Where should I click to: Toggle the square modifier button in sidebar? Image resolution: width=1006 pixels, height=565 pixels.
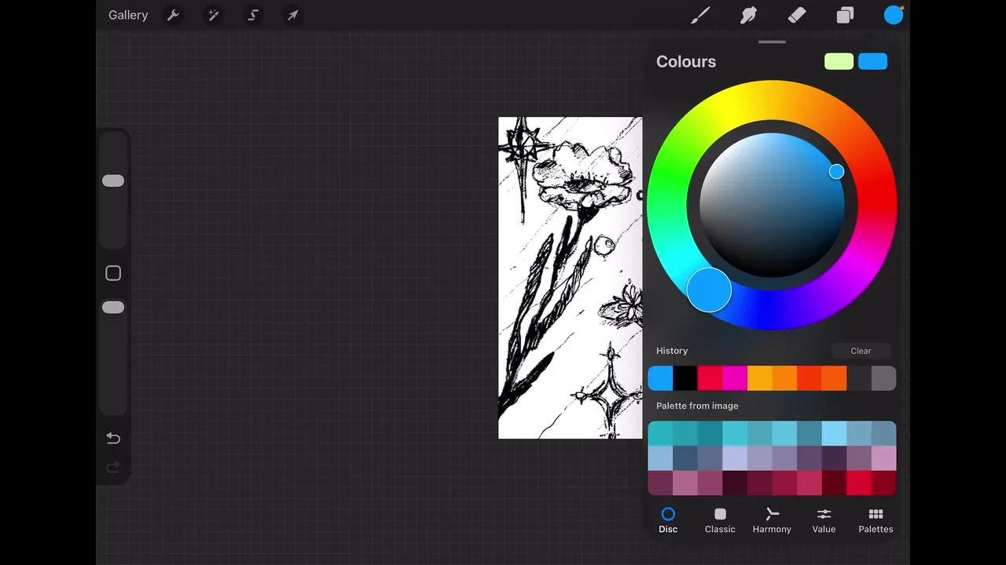pos(113,273)
